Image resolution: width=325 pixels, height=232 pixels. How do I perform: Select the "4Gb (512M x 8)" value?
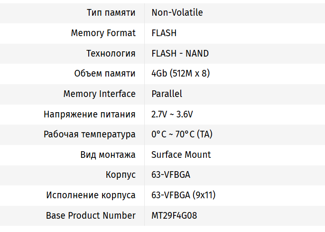(x=180, y=74)
